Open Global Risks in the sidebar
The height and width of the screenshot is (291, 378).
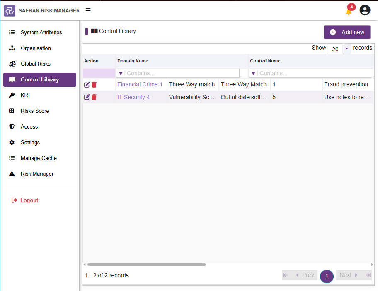40,64
